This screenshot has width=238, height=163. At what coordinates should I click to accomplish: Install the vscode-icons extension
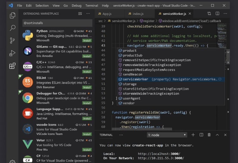(87, 134)
